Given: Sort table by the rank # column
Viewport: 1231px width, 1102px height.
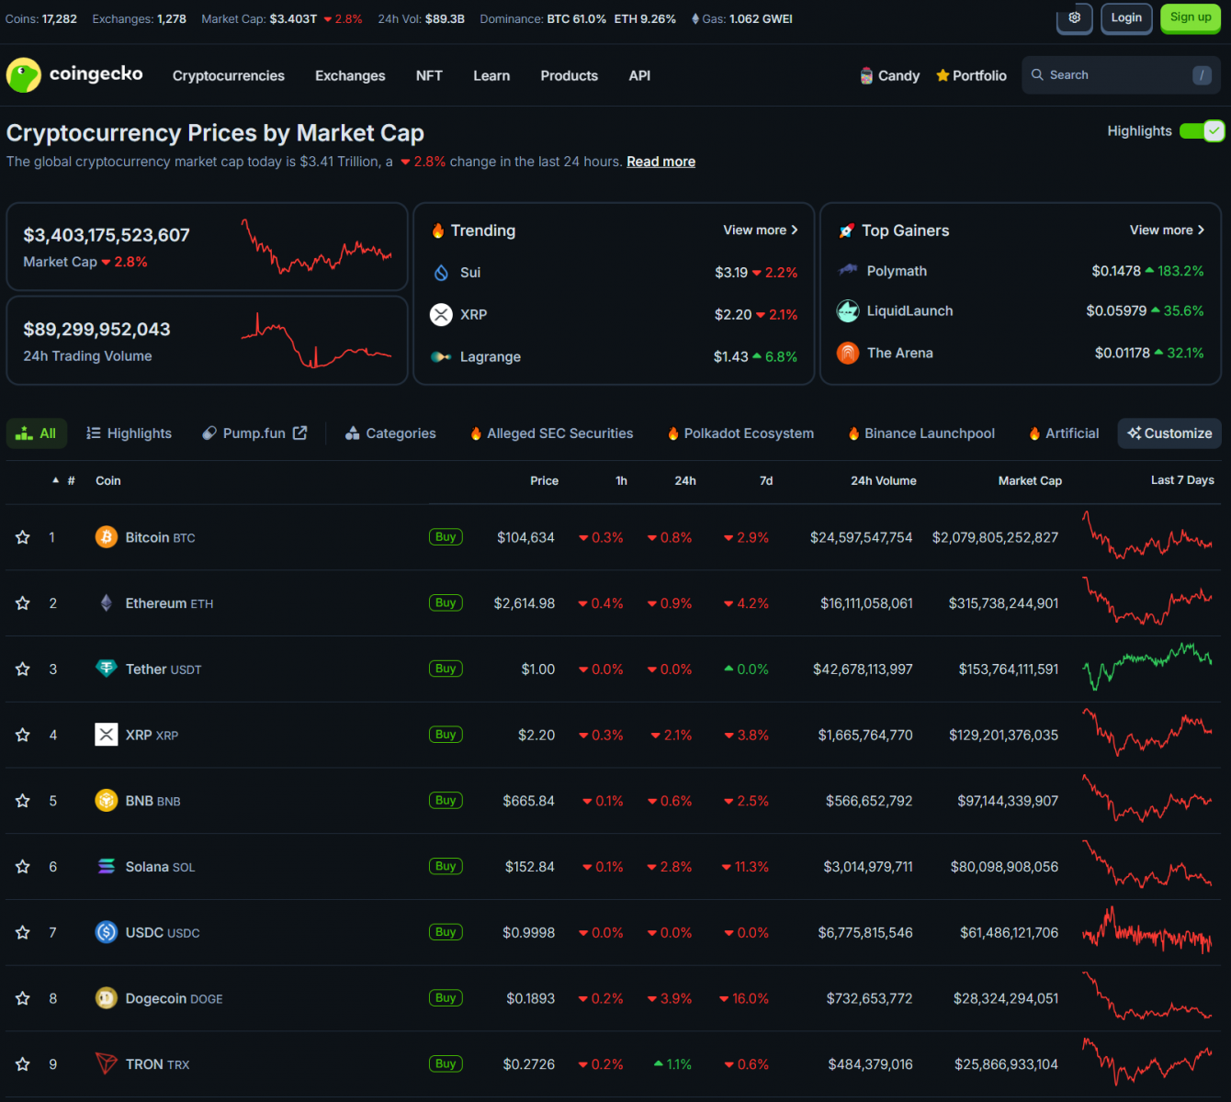Looking at the screenshot, I should 71,480.
